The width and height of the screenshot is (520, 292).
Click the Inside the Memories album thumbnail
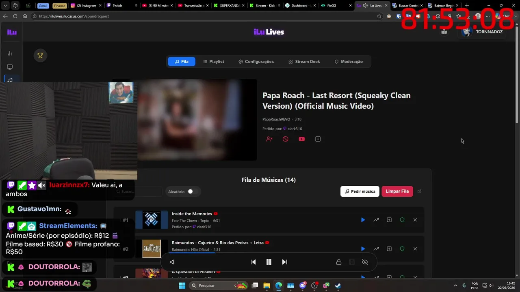(x=152, y=220)
